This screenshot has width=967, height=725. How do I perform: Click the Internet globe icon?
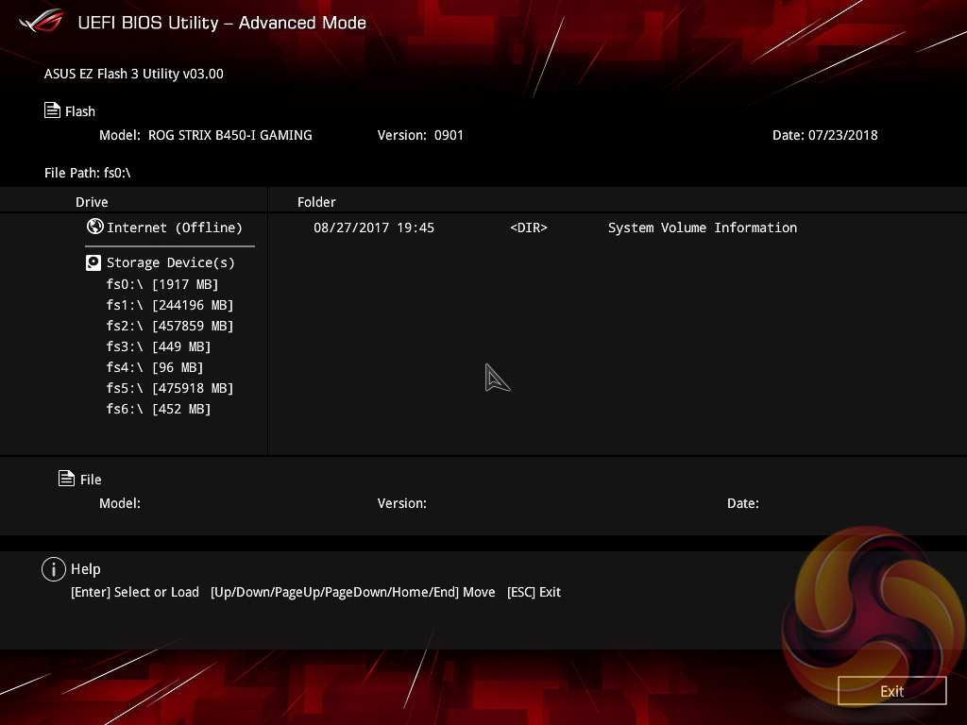(x=94, y=227)
